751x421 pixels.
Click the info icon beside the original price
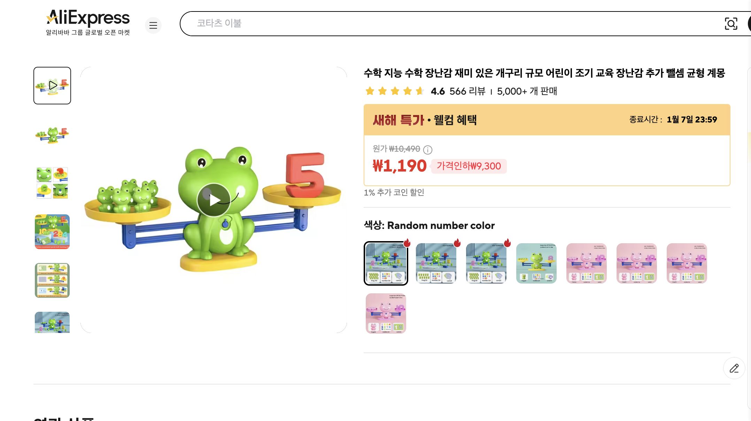pyautogui.click(x=428, y=150)
